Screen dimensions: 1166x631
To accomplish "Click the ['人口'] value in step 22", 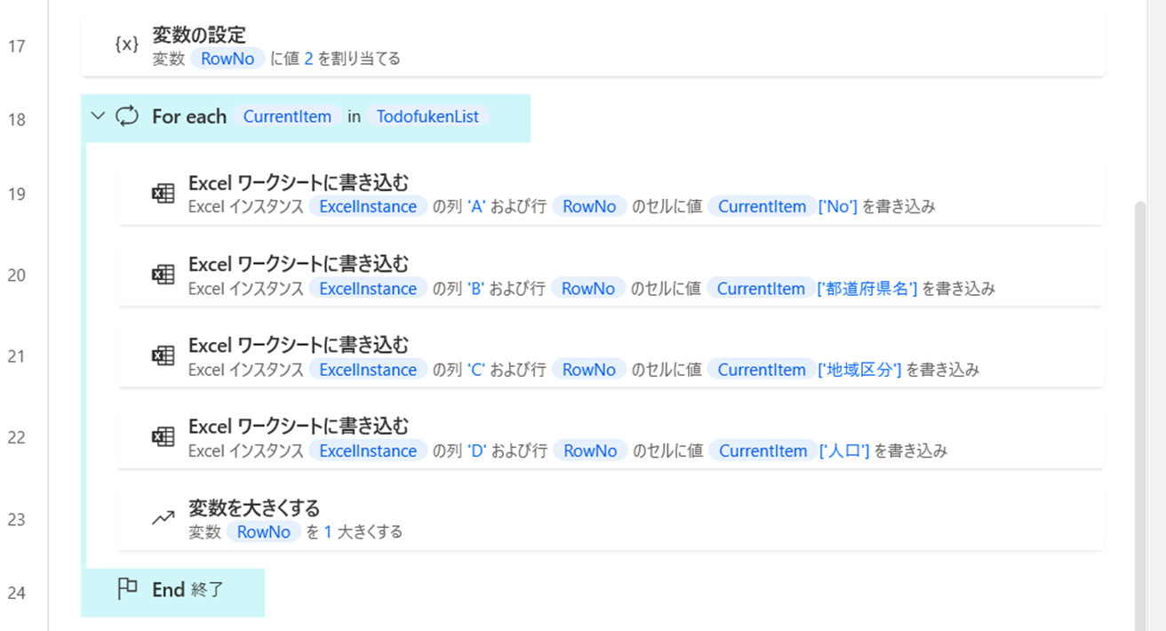I will click(x=843, y=451).
